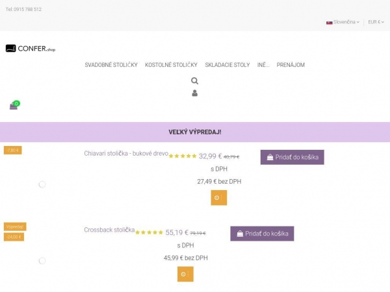This screenshot has height=292, width=390.
Task: Add Crossback stolička to cart
Action: (262, 234)
